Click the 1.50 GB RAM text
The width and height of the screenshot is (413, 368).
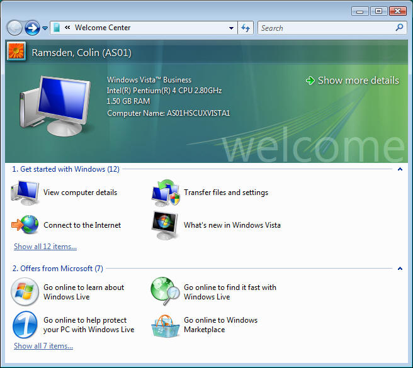point(128,101)
